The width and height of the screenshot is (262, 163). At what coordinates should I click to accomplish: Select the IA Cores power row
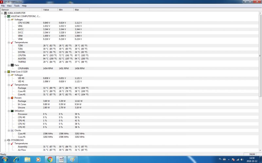point(129,104)
